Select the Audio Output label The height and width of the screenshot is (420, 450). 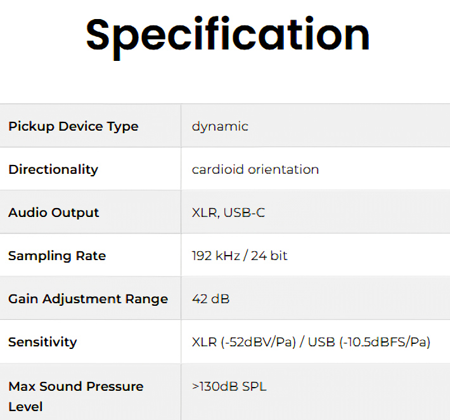[x=54, y=213]
